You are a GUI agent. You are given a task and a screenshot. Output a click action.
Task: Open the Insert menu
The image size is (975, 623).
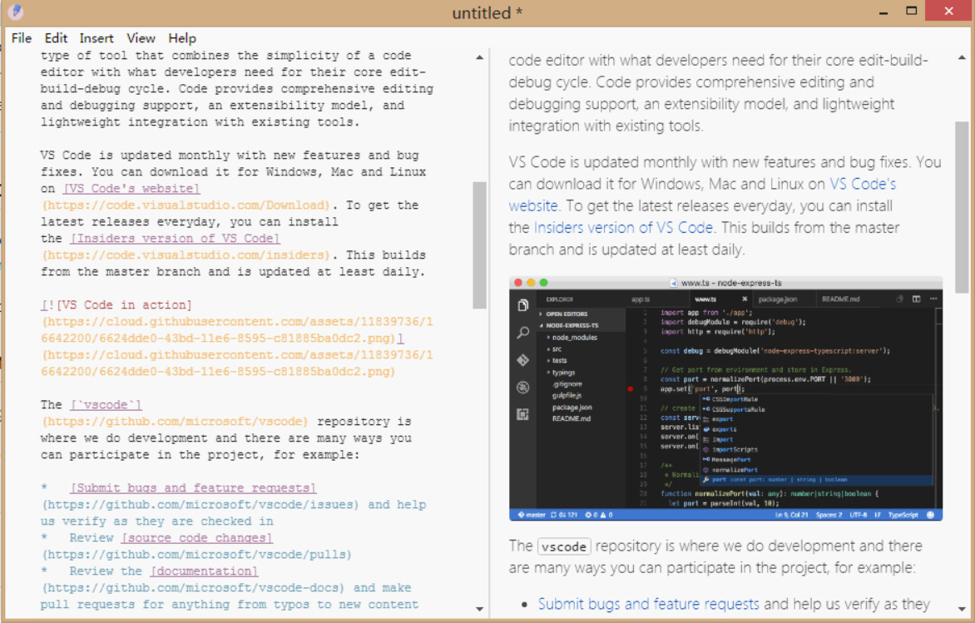tap(97, 38)
